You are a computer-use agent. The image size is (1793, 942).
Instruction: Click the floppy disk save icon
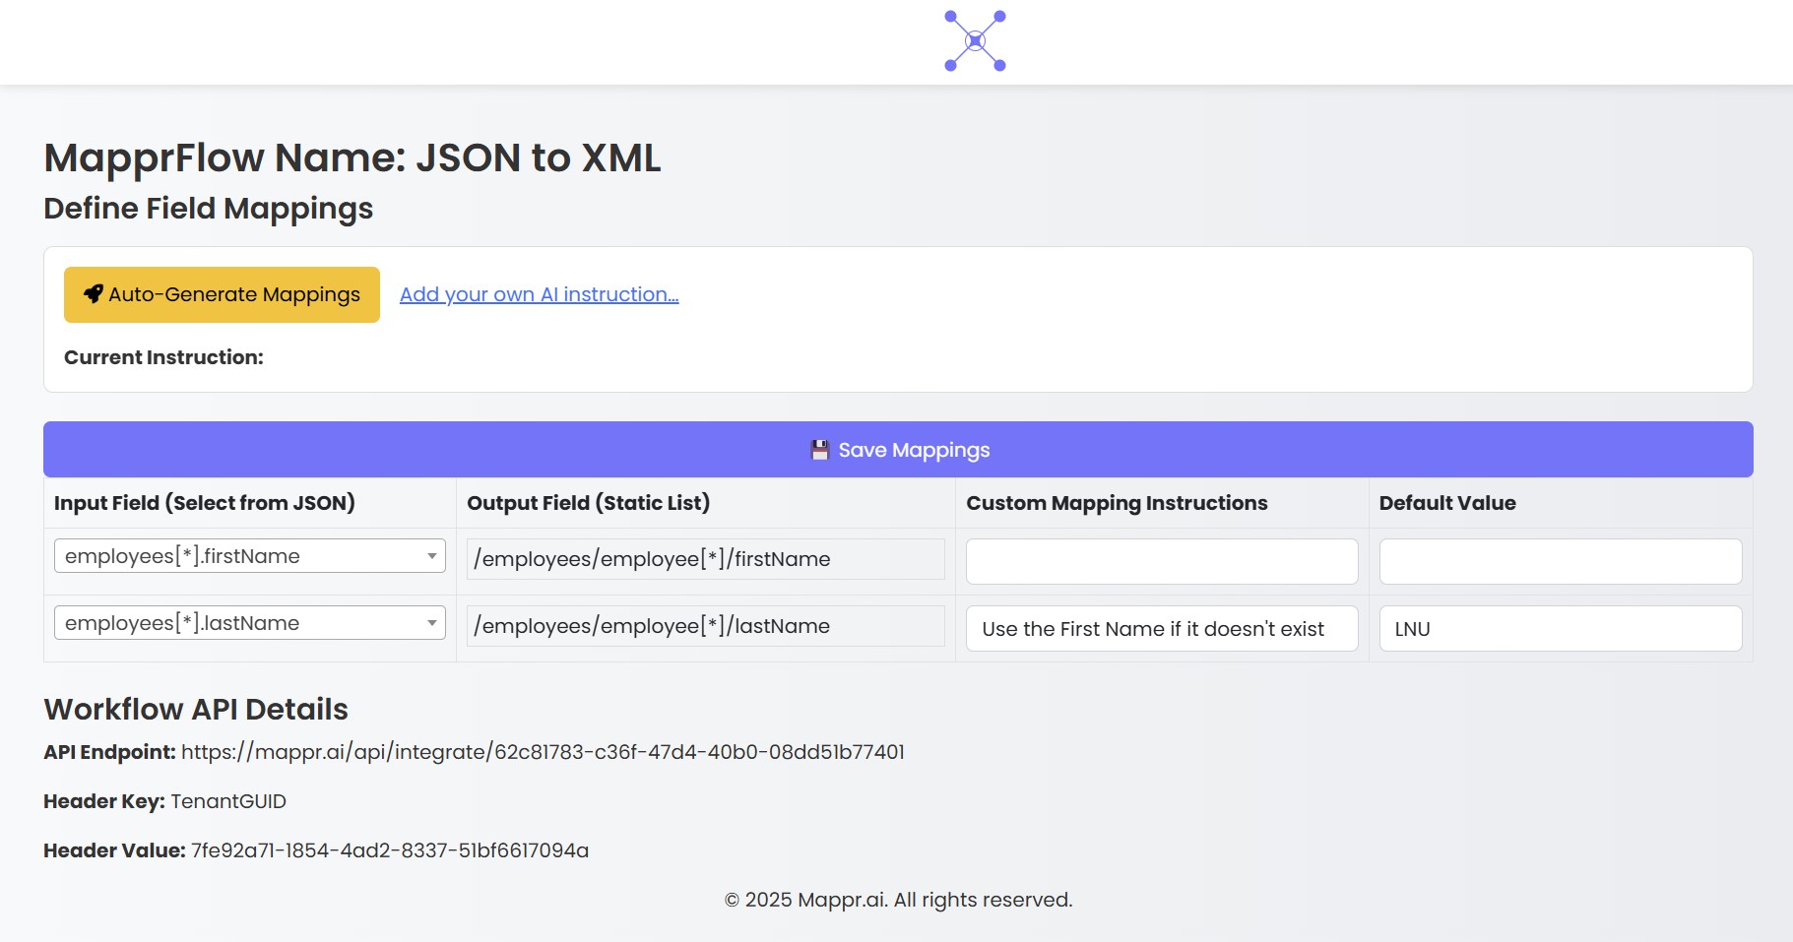tap(819, 450)
